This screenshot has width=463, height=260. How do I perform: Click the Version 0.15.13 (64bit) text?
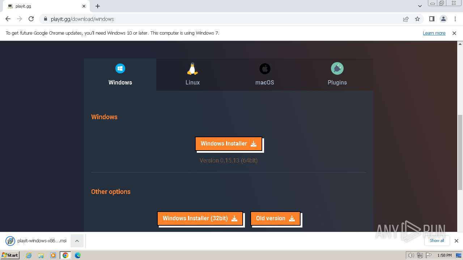click(229, 160)
